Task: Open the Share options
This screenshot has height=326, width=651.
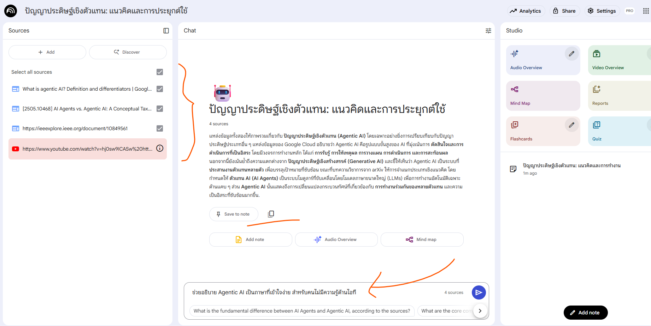Action: (564, 11)
